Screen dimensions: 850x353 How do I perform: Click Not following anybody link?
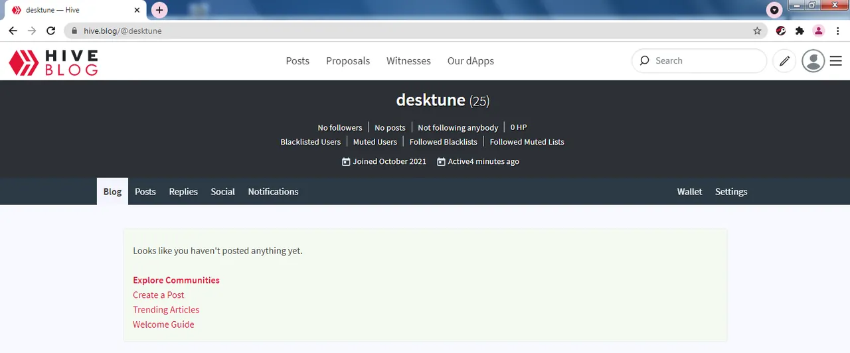pyautogui.click(x=458, y=127)
